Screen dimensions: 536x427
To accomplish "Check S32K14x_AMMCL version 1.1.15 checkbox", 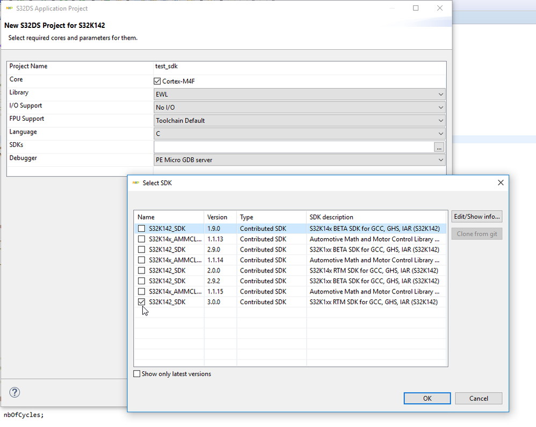I will 142,291.
